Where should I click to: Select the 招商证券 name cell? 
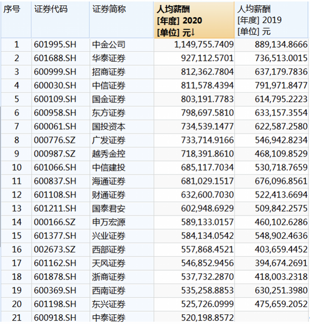(x=122, y=72)
